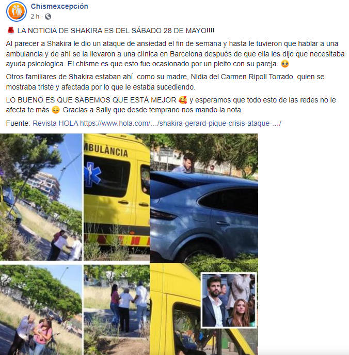Image resolution: width=349 pixels, height=355 pixels.
Task: Open the Chismexcepción profile picture
Action: click(x=17, y=11)
